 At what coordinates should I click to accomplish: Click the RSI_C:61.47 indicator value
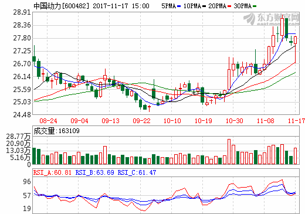pyautogui.click(x=137, y=172)
